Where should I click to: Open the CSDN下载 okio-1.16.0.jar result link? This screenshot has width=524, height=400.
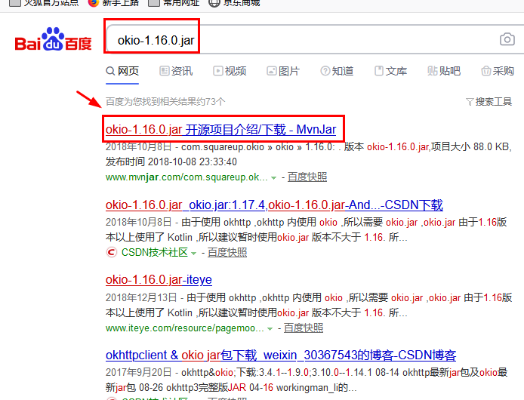pos(274,205)
